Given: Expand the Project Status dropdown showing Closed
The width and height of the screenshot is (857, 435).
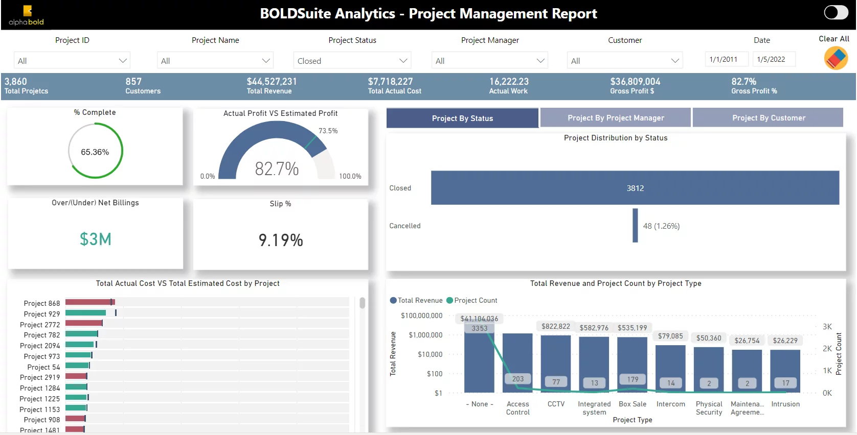Looking at the screenshot, I should click(352, 60).
